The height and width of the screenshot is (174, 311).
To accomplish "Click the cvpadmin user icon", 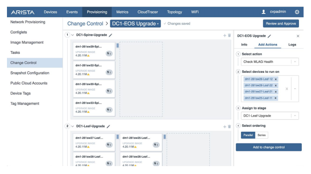I will coord(263,12).
